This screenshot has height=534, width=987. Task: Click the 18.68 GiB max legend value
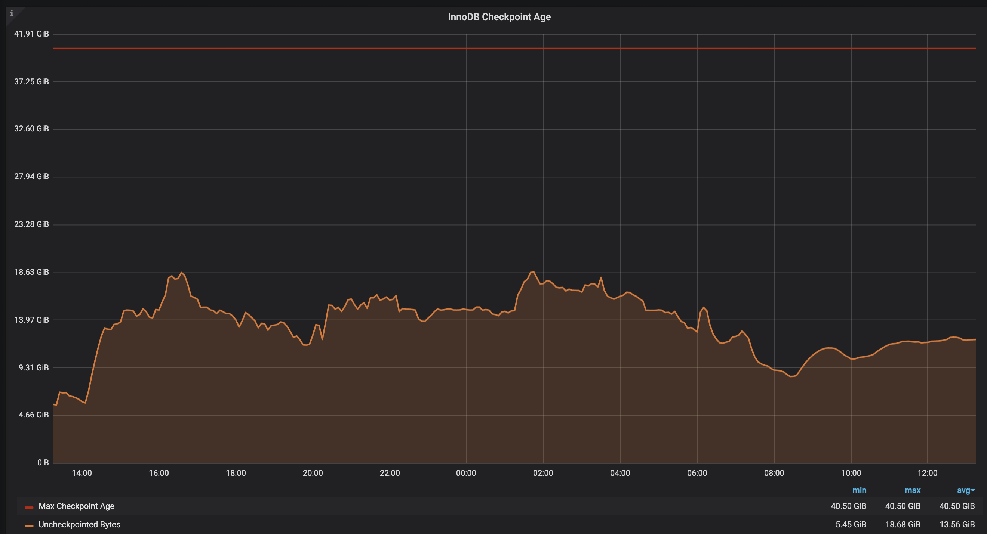coord(903,524)
